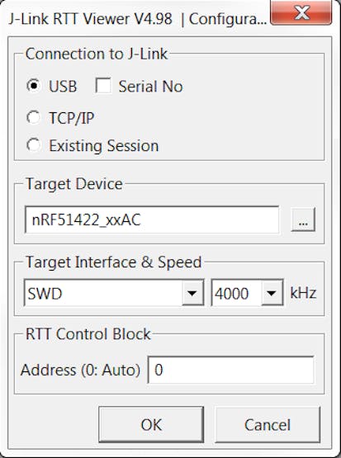
Task: Choose the TCP/IP radio button
Action: click(x=34, y=118)
